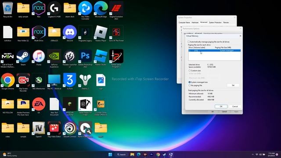Click the Set button in Virtual Memory
The height and width of the screenshot is (158, 281).
233,85
